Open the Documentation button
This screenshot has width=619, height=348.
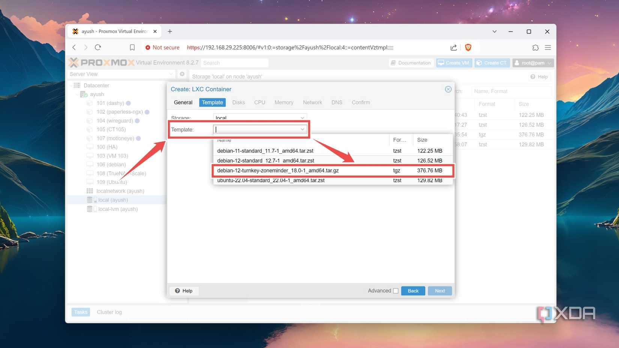click(x=411, y=63)
